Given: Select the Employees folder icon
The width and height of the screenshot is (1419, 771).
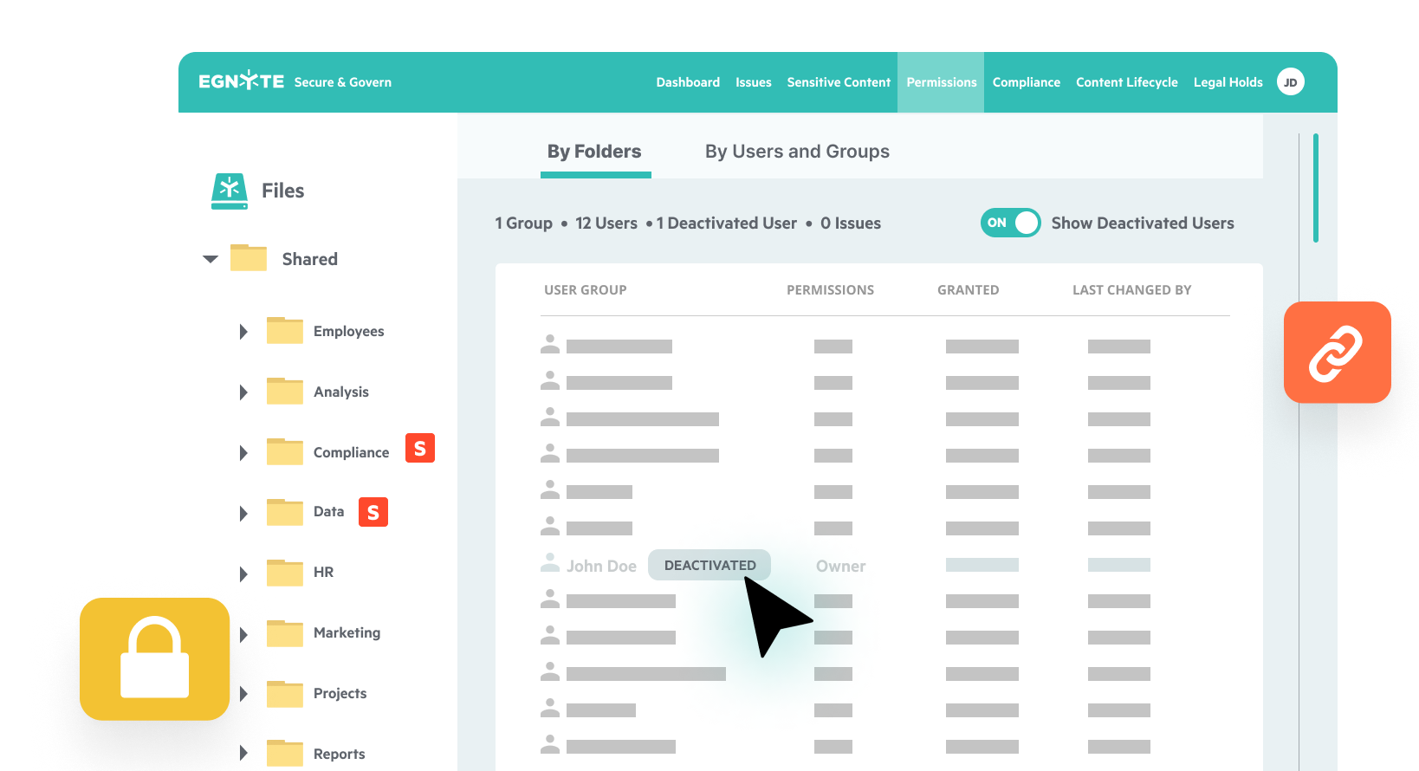Looking at the screenshot, I should (284, 331).
